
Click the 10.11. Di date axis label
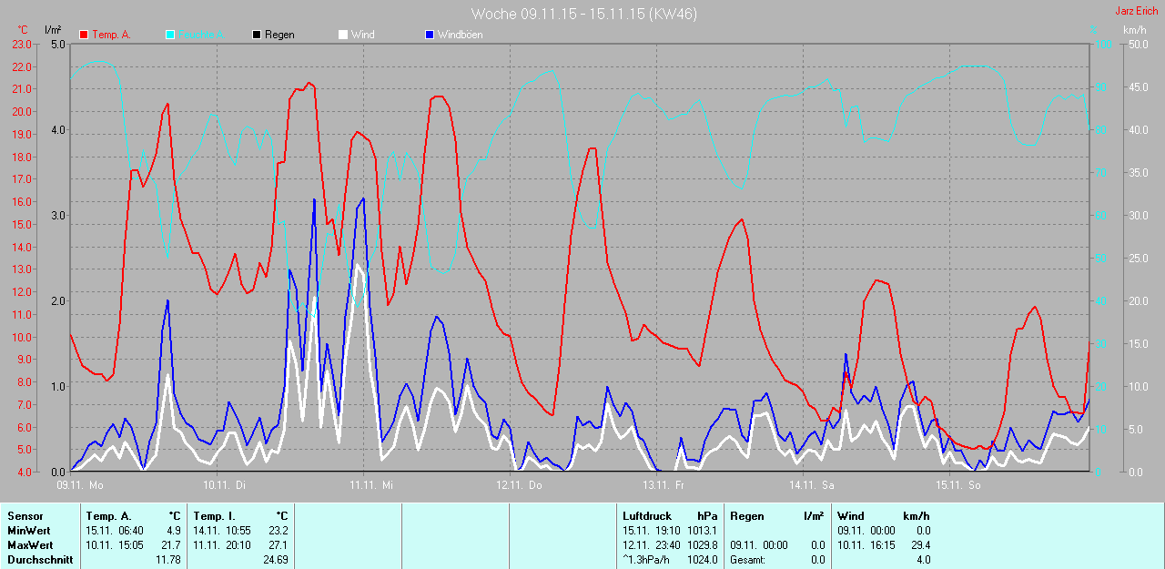224,485
